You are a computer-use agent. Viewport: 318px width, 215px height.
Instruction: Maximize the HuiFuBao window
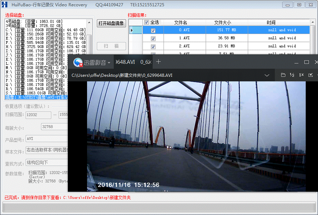[x=299, y=5]
